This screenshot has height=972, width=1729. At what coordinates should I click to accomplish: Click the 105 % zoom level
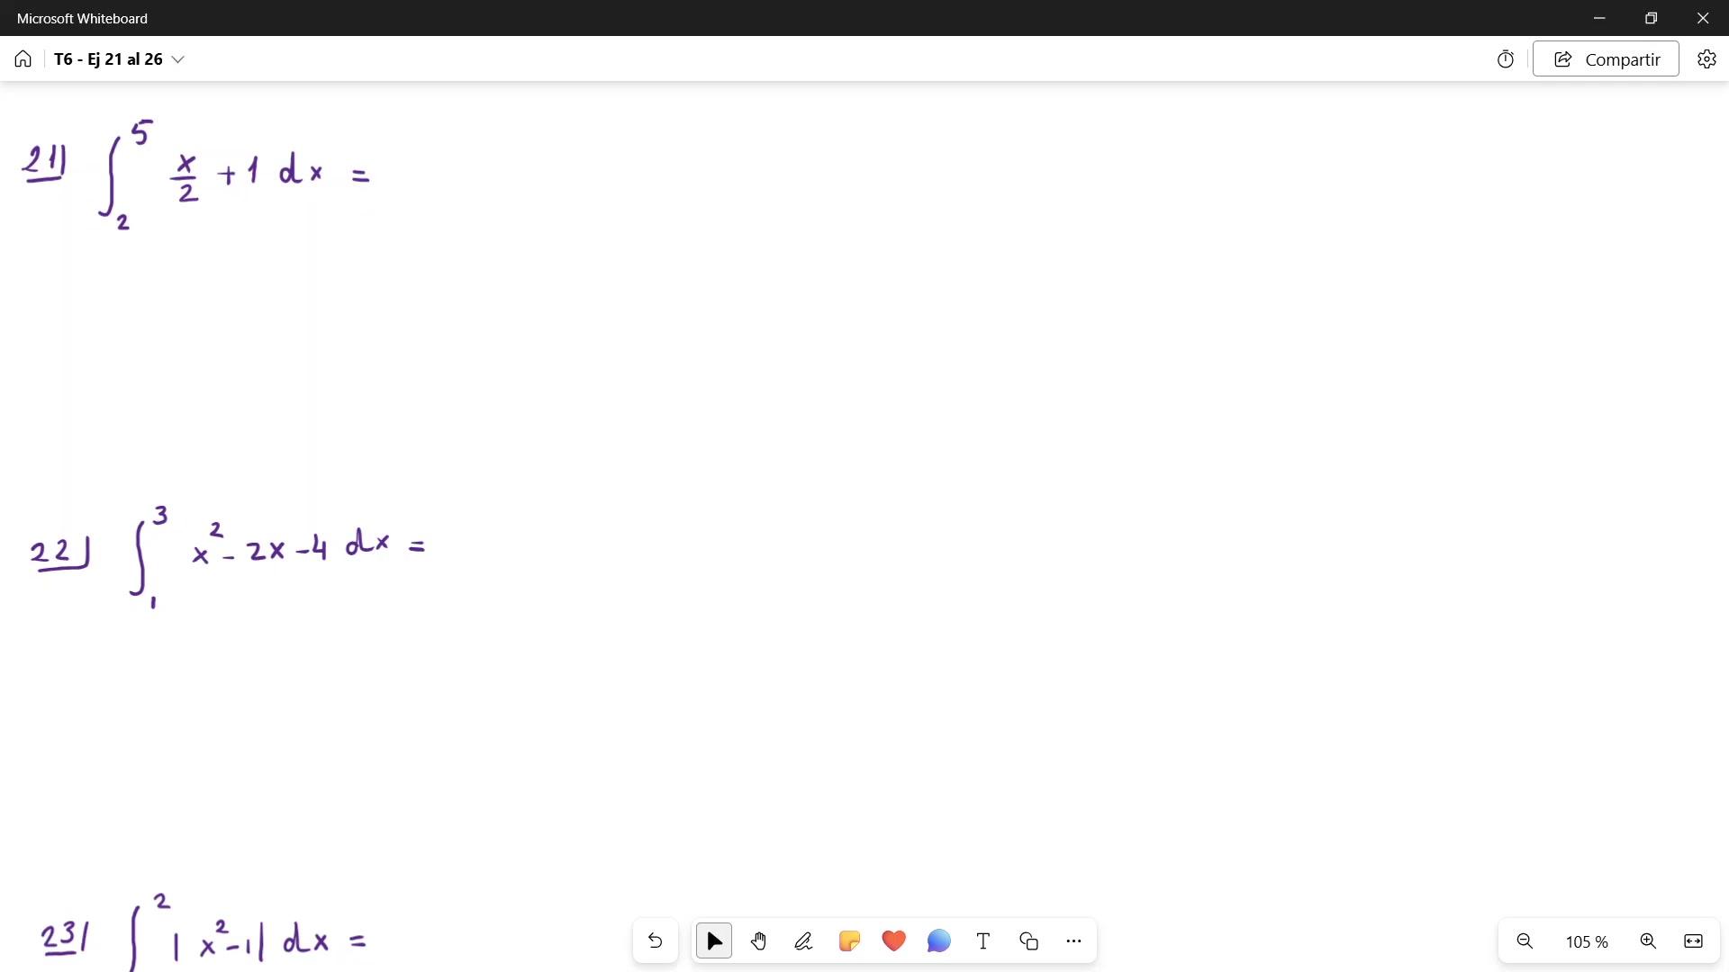point(1587,942)
